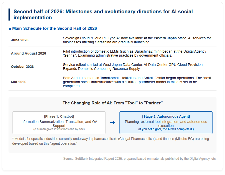Select the Mid-2026 date label

19,82
